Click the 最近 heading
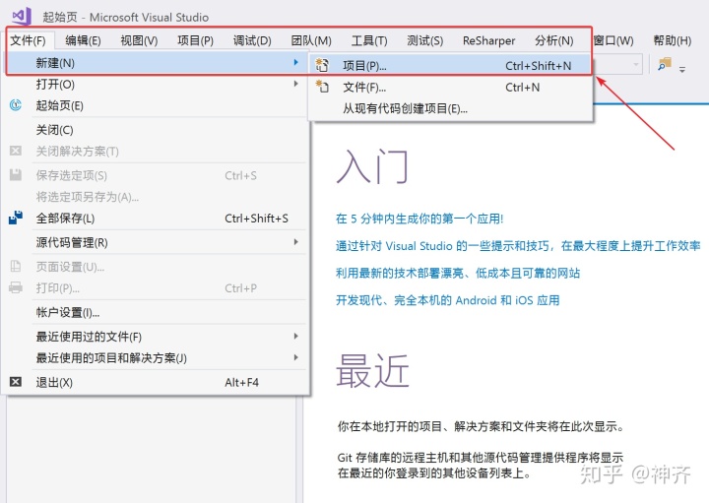709x503 pixels. pyautogui.click(x=372, y=370)
